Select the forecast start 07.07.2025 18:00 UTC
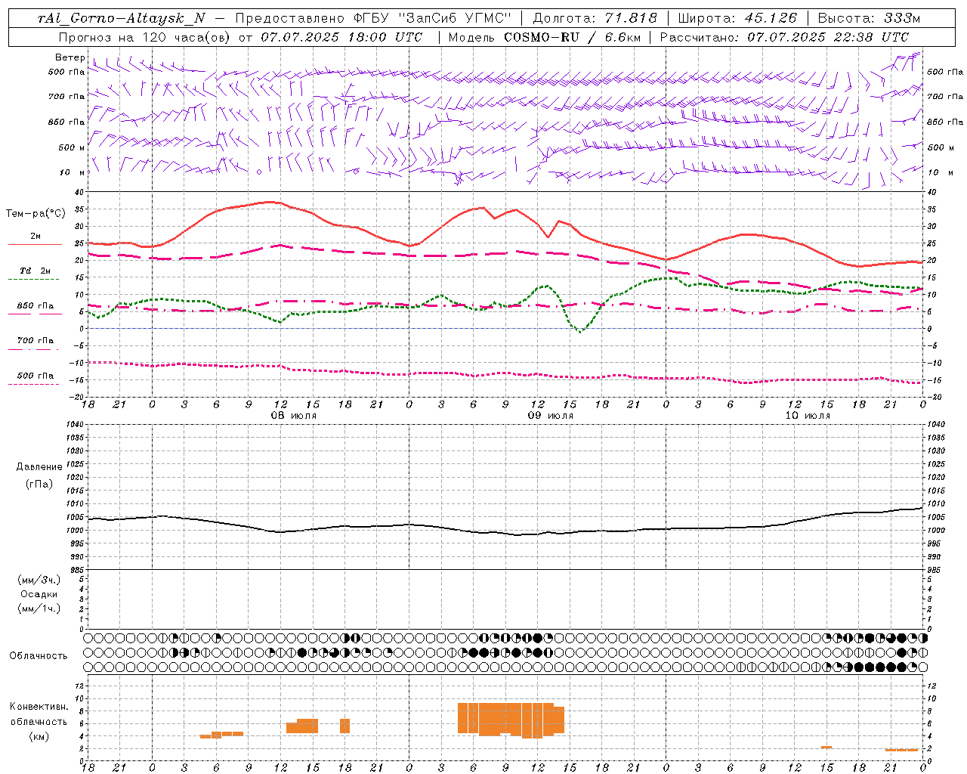Viewport: 967px width, 774px height. [x=341, y=37]
